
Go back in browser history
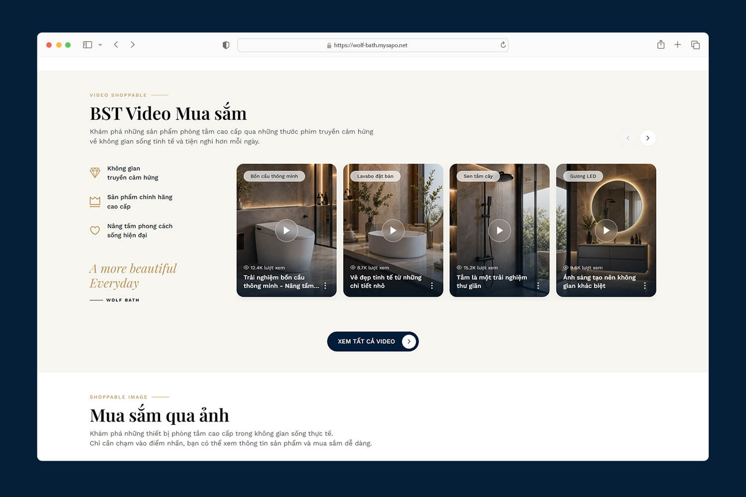point(116,45)
